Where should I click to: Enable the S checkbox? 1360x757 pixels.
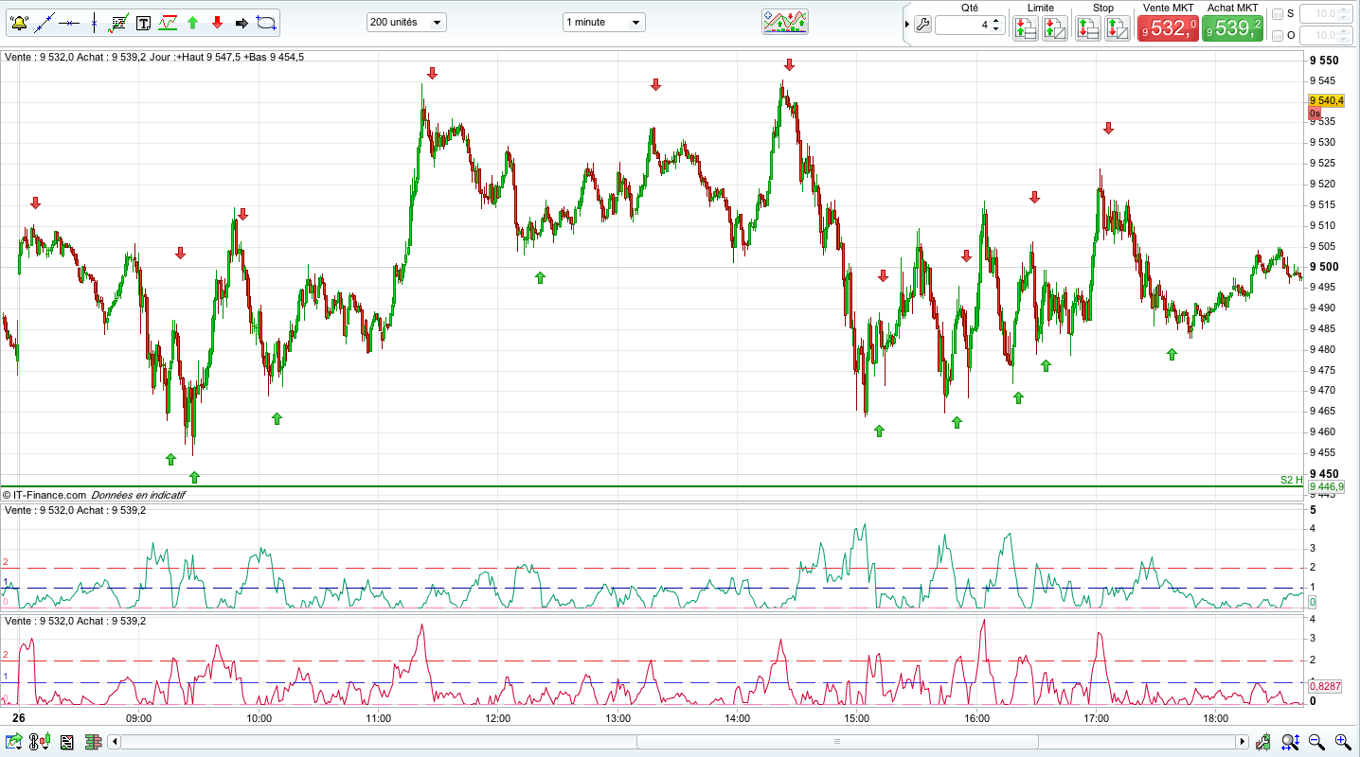1278,14
